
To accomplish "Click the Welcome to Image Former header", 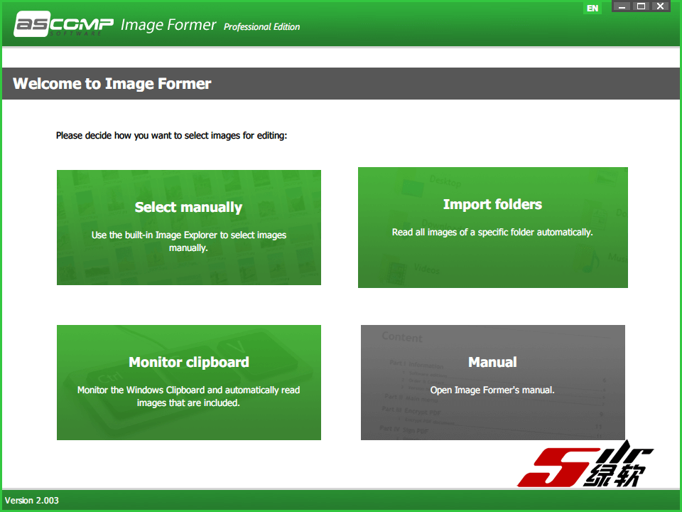I will [112, 84].
